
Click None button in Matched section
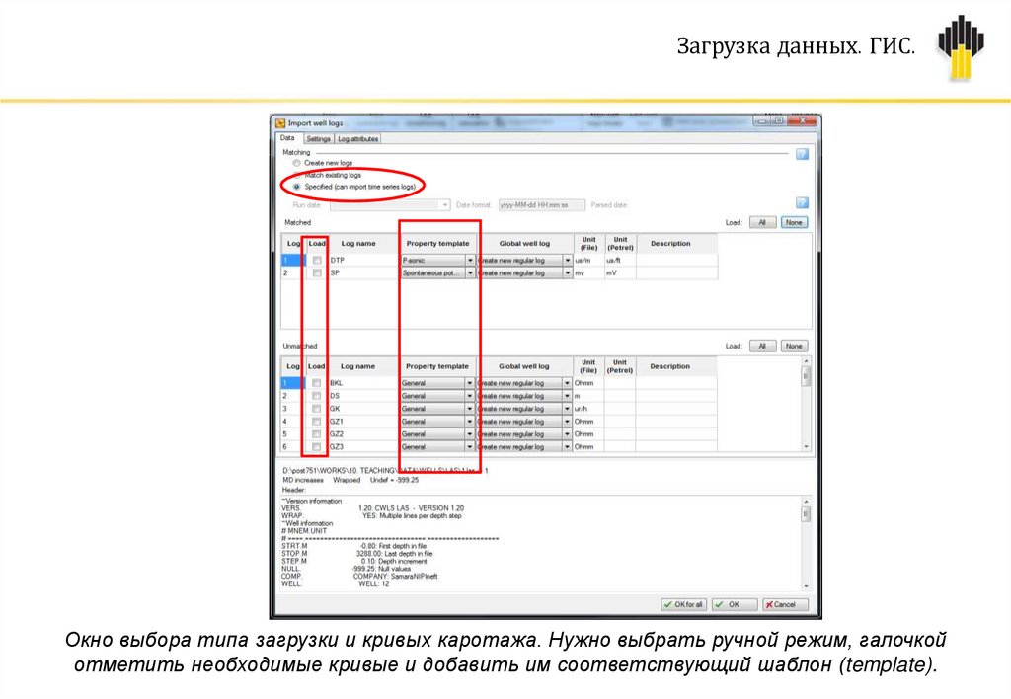coord(794,222)
